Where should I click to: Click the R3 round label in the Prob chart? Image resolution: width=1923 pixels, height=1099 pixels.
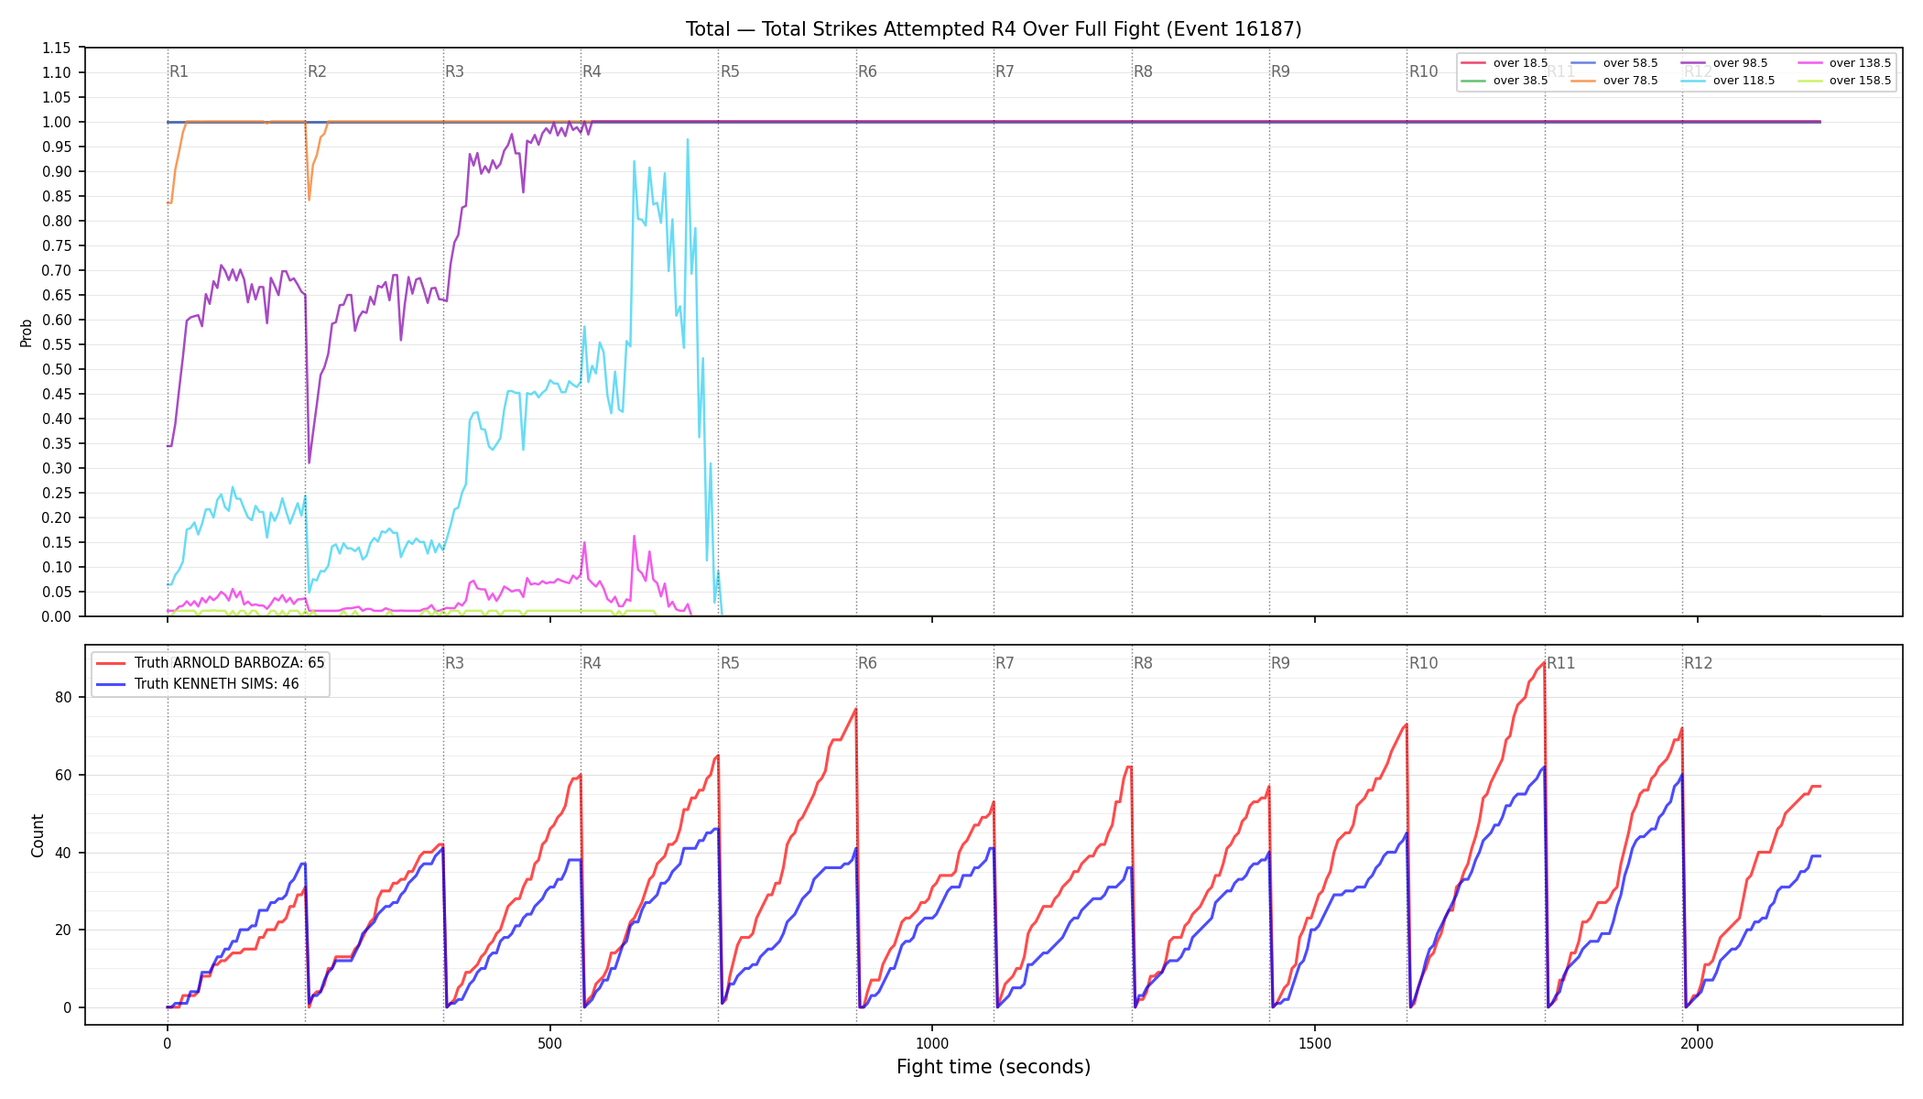click(x=454, y=71)
